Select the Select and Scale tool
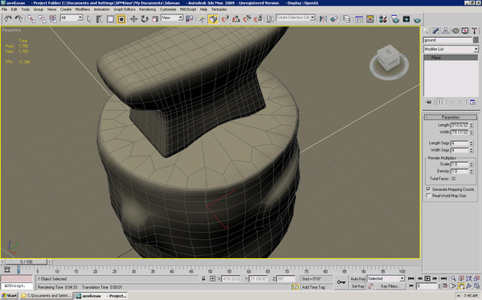The width and height of the screenshot is (482, 300). pyautogui.click(x=155, y=19)
